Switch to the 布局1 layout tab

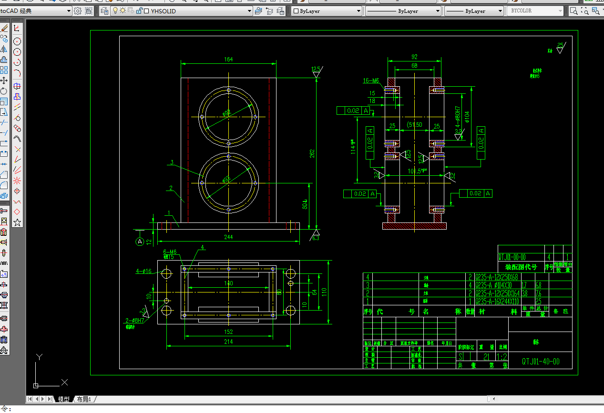[x=84, y=399]
